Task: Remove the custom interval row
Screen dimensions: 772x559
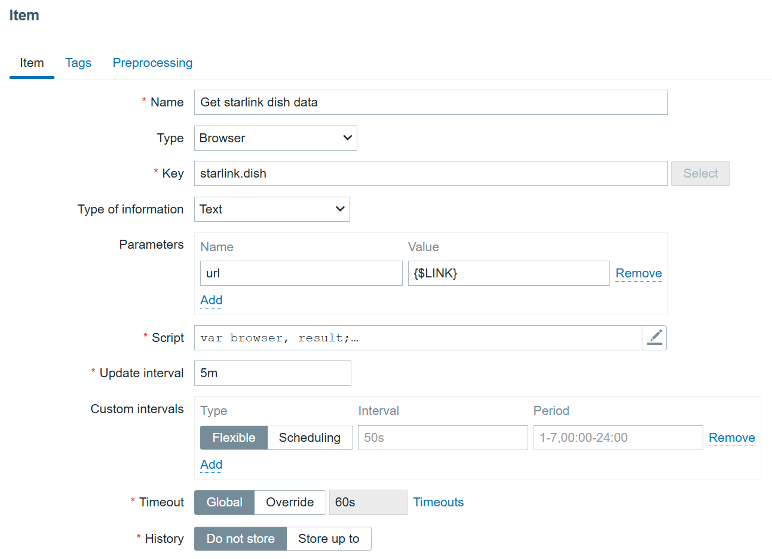Action: (x=731, y=438)
